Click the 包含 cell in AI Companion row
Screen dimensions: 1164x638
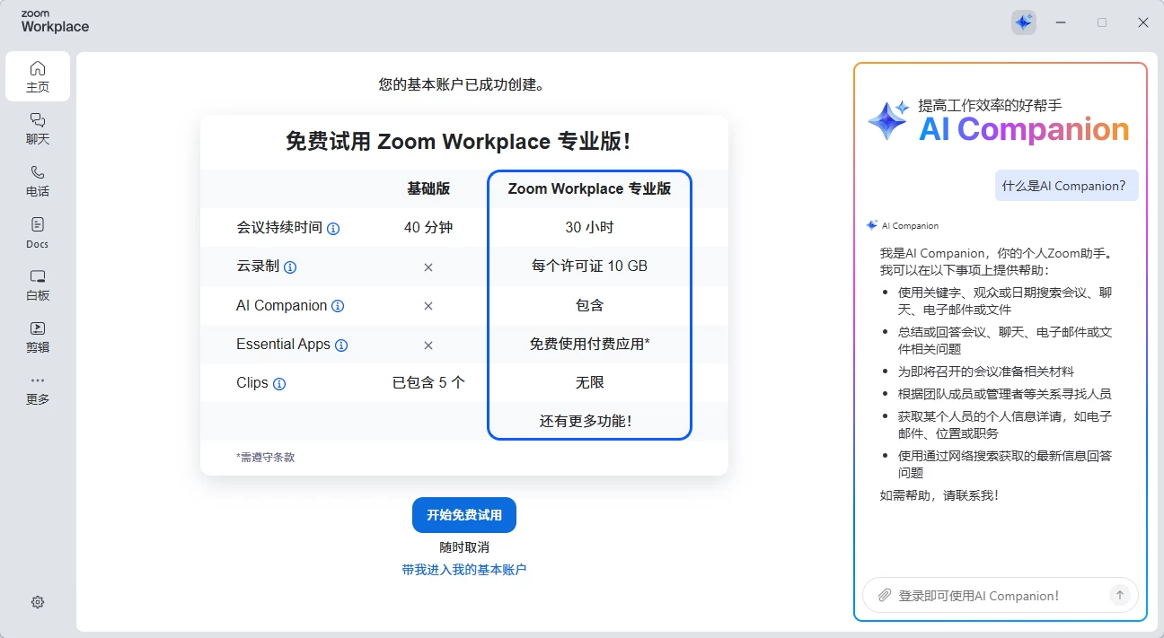(x=589, y=305)
